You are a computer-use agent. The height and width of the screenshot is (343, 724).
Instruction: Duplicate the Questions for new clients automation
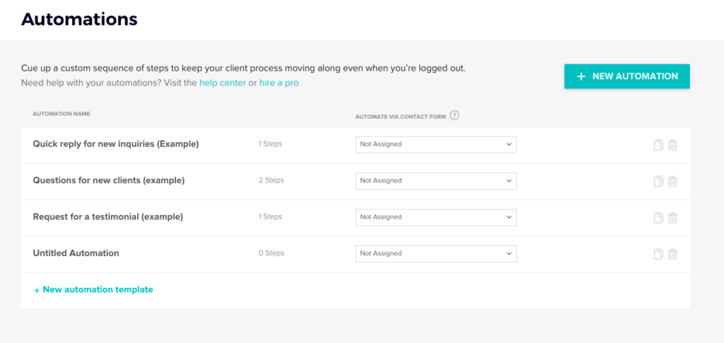pyautogui.click(x=658, y=181)
